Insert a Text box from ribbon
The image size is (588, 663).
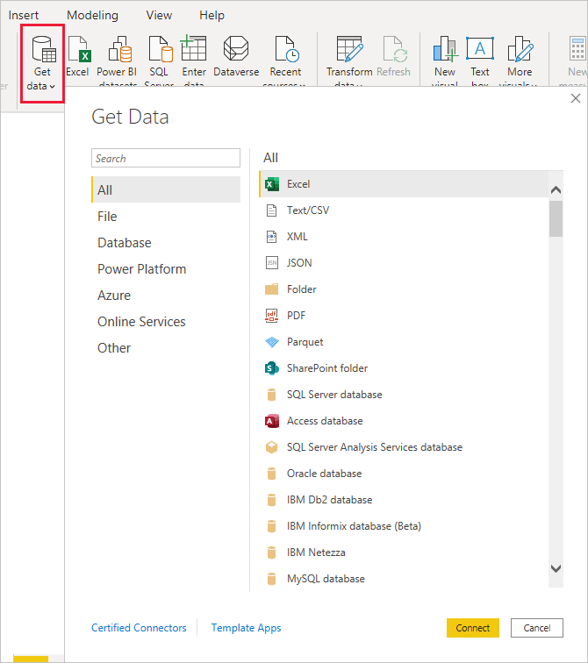point(480,49)
